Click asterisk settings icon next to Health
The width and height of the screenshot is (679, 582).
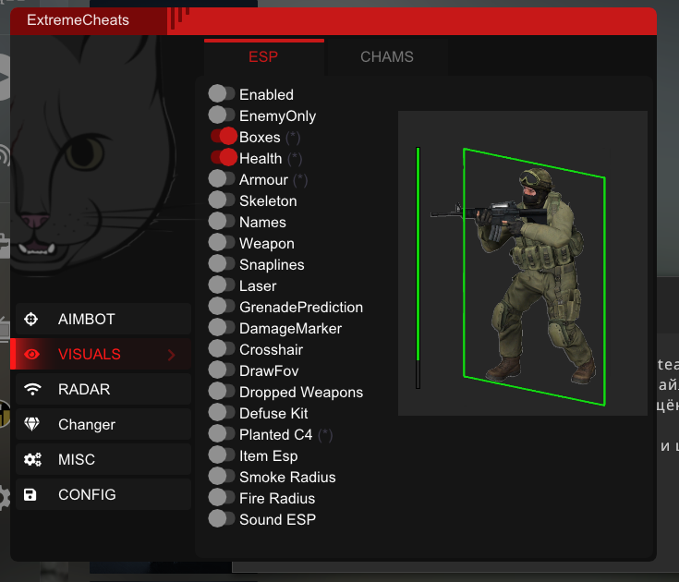(295, 159)
